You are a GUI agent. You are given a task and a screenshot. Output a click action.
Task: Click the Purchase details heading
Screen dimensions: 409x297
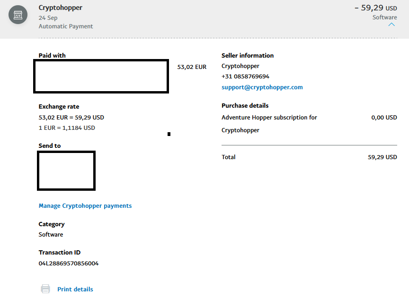tap(245, 106)
